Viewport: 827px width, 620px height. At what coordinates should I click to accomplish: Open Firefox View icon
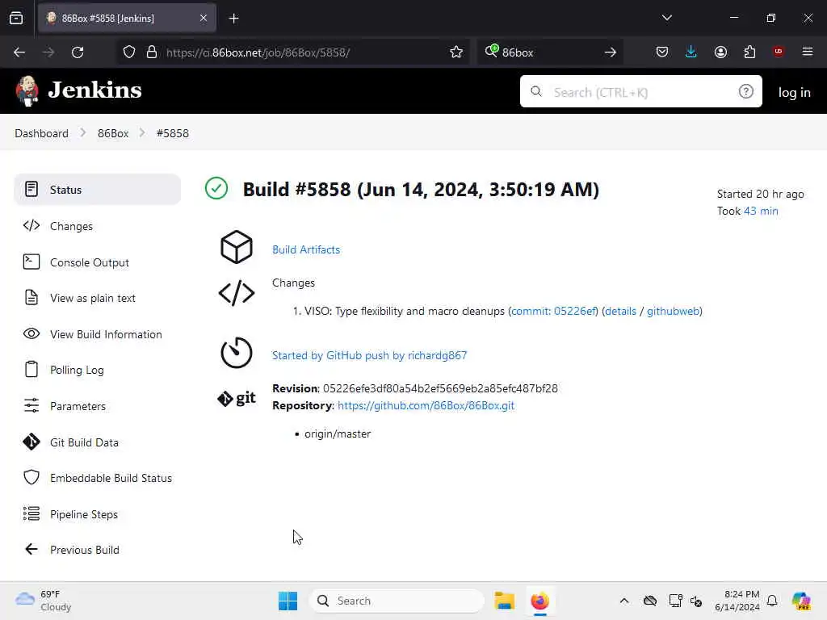16,19
